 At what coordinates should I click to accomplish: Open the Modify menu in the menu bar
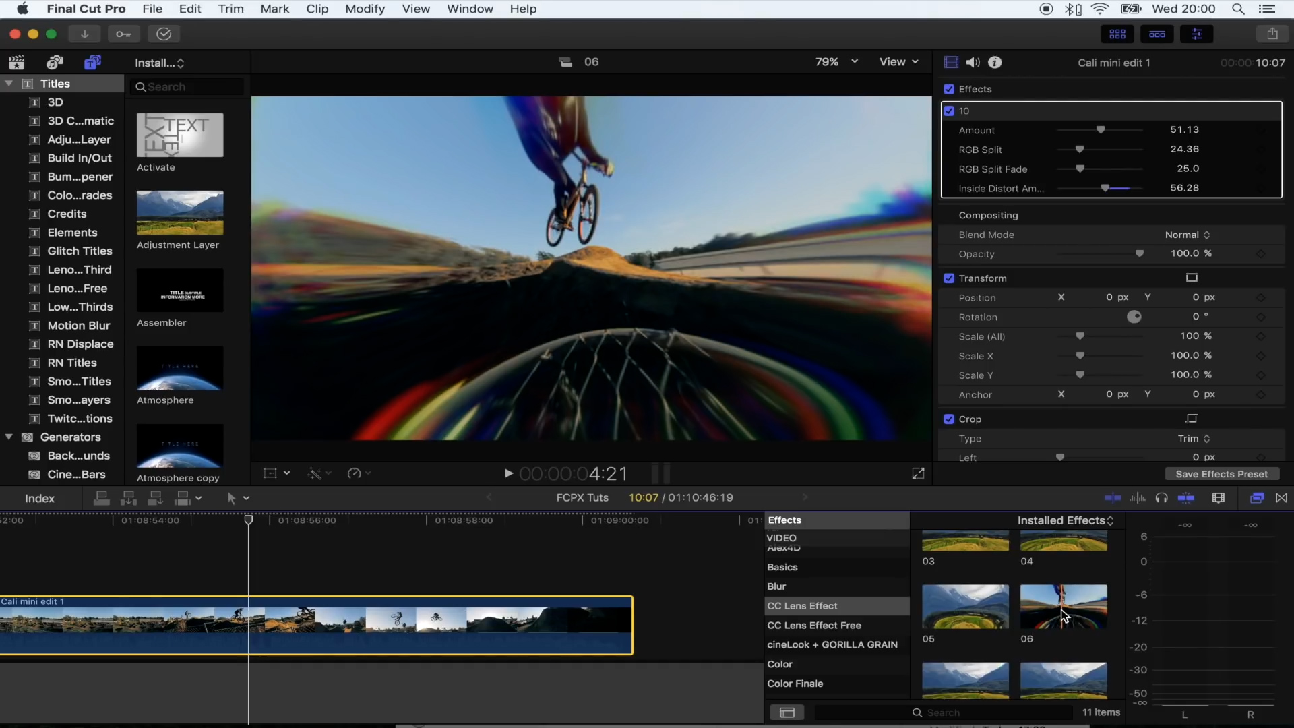(365, 9)
